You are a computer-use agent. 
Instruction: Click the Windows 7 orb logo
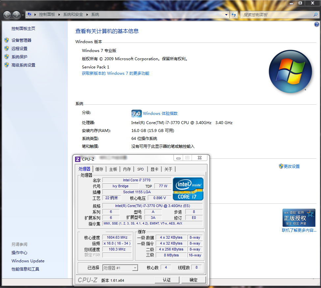click(x=290, y=71)
